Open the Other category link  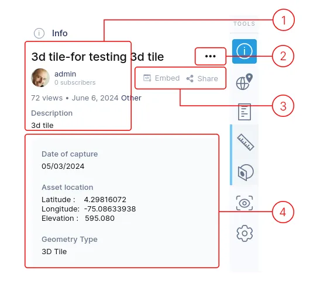131,98
